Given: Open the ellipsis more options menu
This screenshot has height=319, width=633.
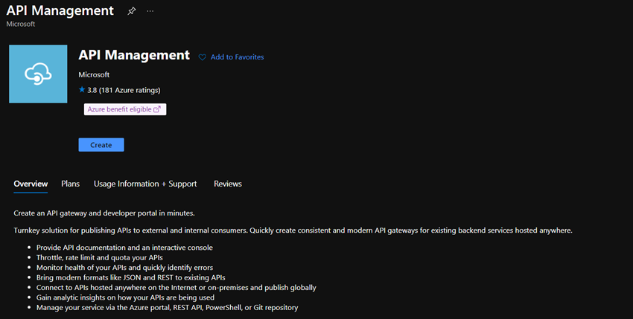Looking at the screenshot, I should coord(150,11).
